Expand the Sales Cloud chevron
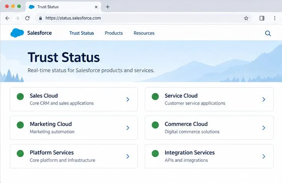The height and width of the screenshot is (183, 282). pyautogui.click(x=128, y=100)
